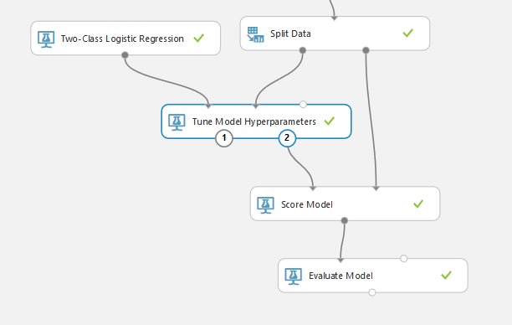
Task: Select the Split Data module label
Action: coord(290,34)
